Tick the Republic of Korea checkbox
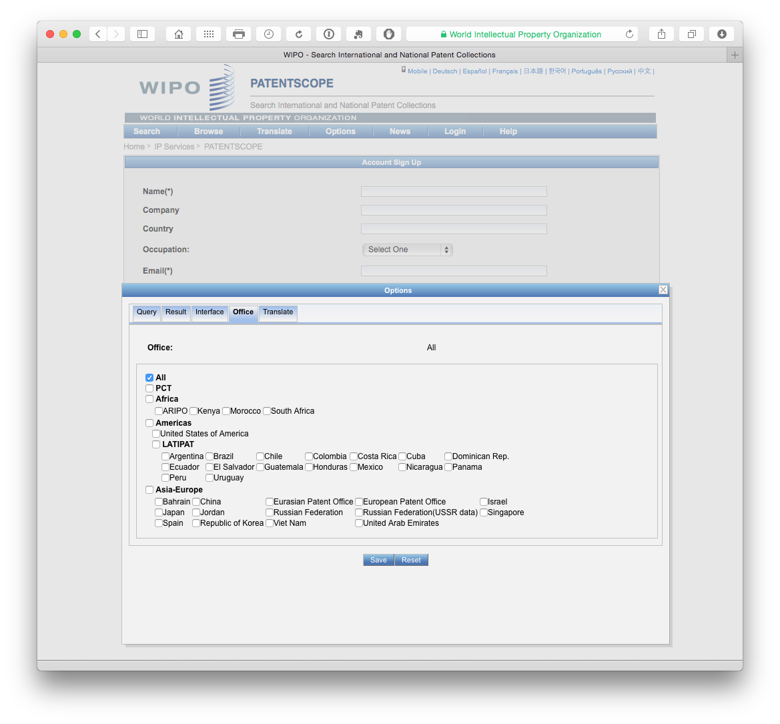The image size is (780, 724). coord(196,523)
